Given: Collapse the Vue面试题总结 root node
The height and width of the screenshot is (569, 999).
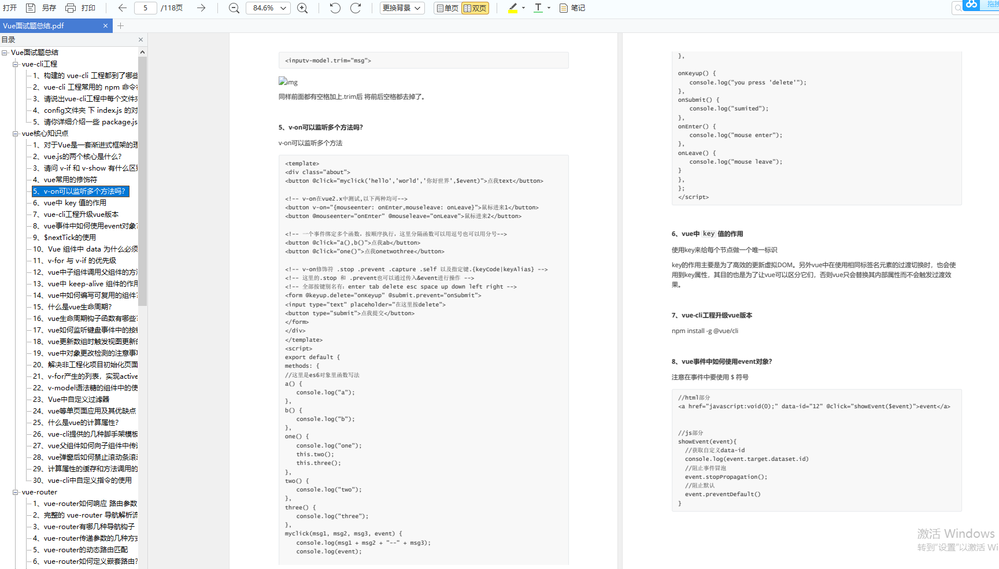Looking at the screenshot, I should click(x=5, y=53).
